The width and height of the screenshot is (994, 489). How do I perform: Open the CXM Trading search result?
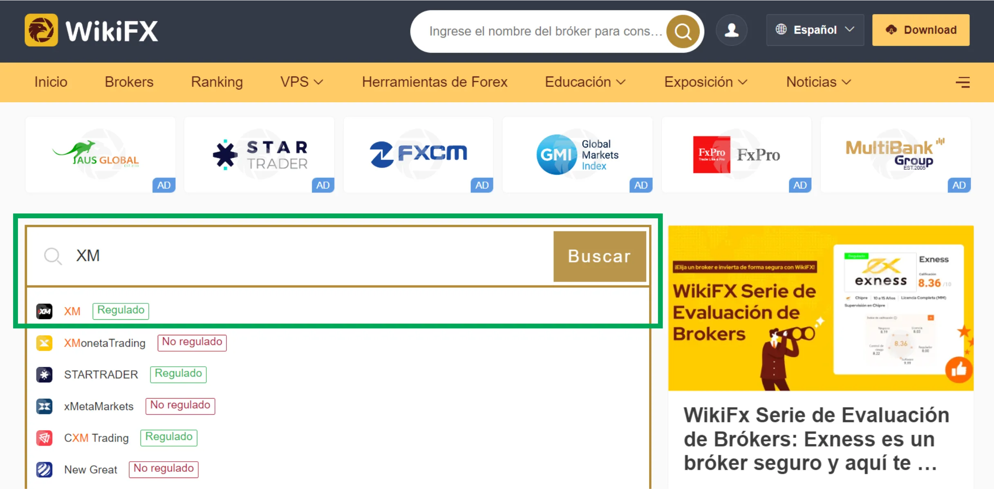point(338,438)
